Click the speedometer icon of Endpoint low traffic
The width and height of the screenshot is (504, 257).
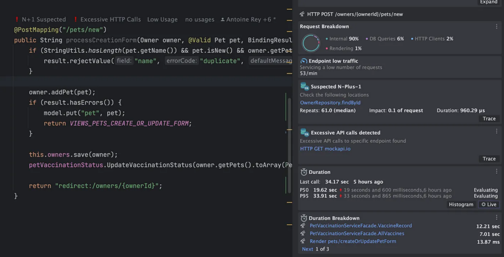[303, 61]
